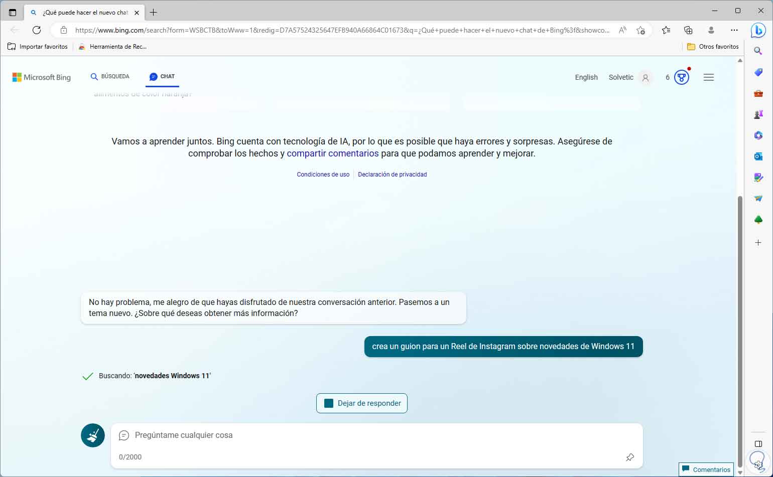Open a new browser tab
Image resolution: width=773 pixels, height=477 pixels.
point(153,12)
